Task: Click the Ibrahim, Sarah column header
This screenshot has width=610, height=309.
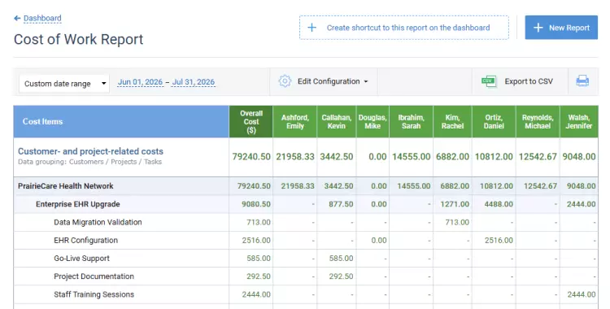Action: point(412,121)
